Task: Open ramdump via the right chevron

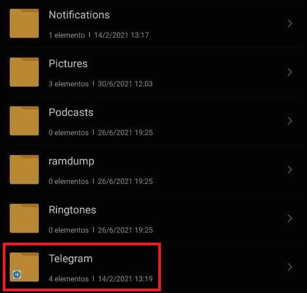Action: click(x=290, y=169)
